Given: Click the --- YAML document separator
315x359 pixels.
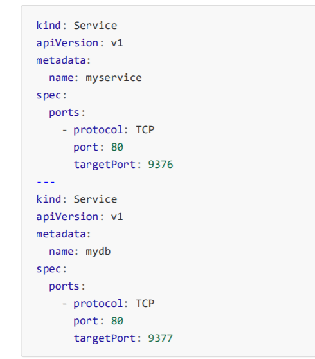Looking at the screenshot, I should click(46, 182).
